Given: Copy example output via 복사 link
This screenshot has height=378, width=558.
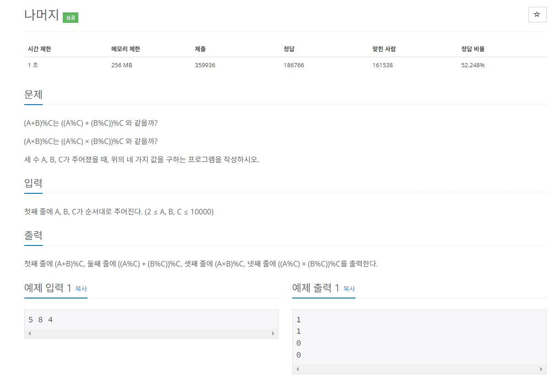Looking at the screenshot, I should click(x=349, y=289).
